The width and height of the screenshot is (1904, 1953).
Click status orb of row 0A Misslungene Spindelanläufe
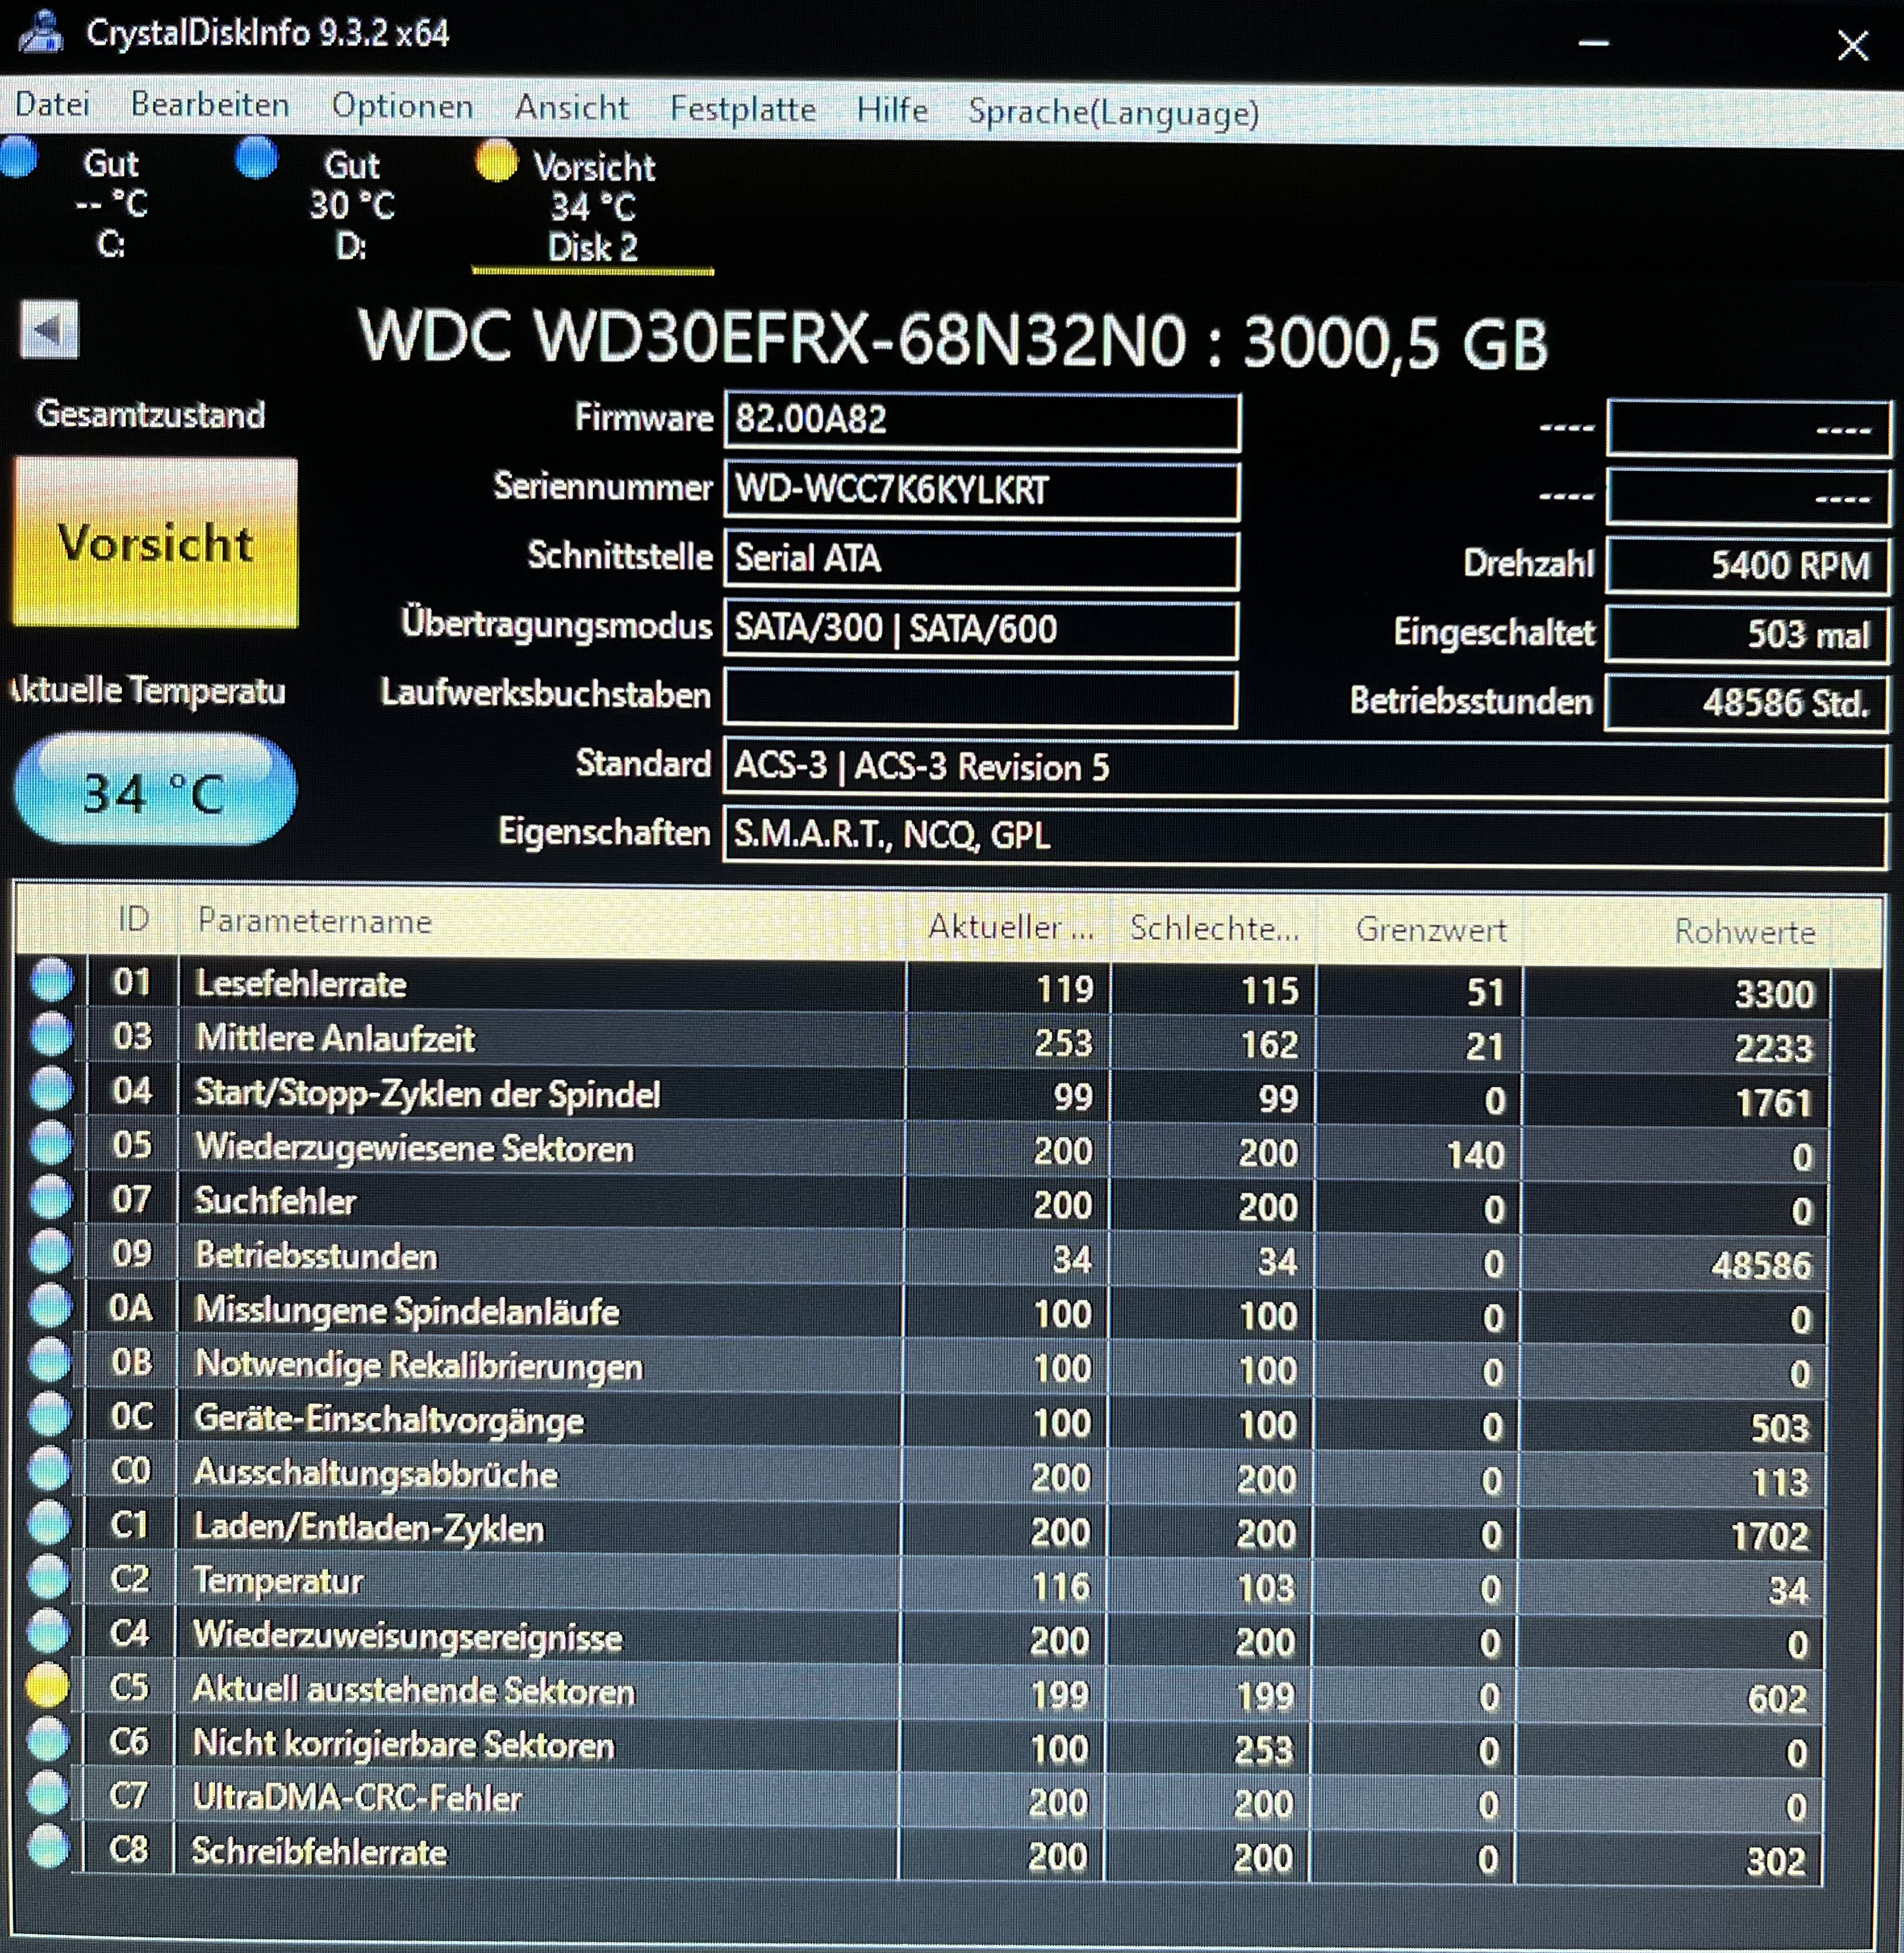50,1305
